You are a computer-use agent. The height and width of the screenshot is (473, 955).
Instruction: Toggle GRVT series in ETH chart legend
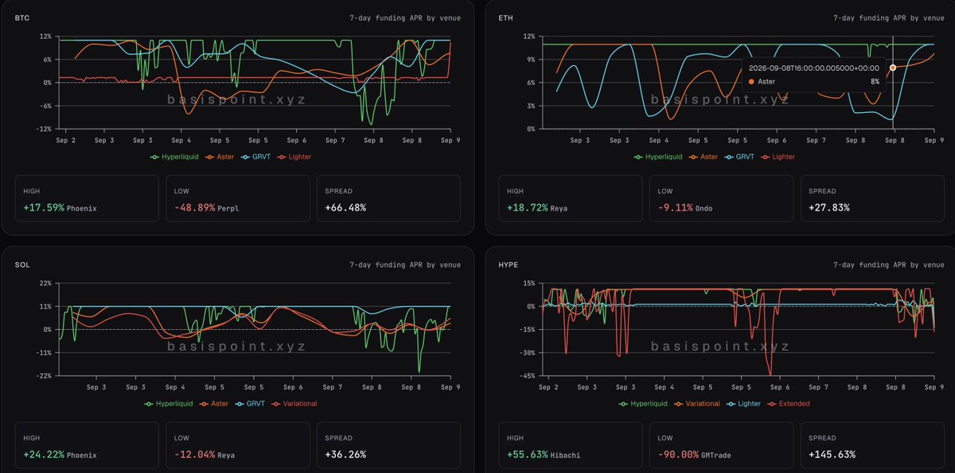tap(739, 157)
